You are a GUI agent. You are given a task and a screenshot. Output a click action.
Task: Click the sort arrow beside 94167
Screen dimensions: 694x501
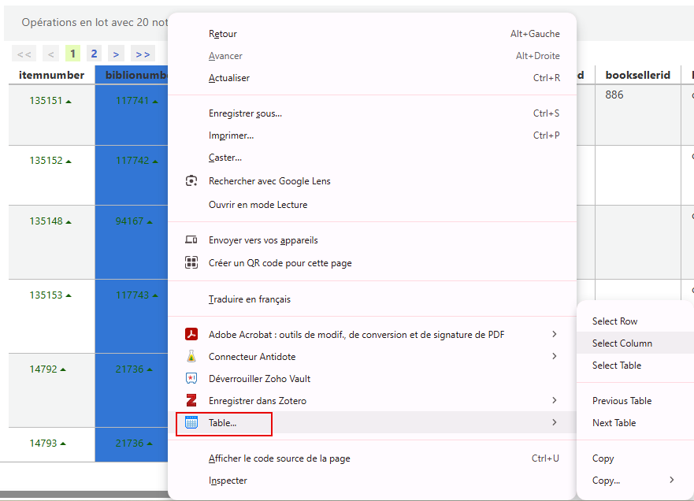[x=150, y=222]
